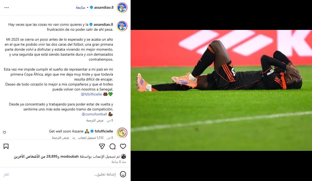Open comment bubble icon under post
Viewport: 312px width, 181px height.
point(112,146)
